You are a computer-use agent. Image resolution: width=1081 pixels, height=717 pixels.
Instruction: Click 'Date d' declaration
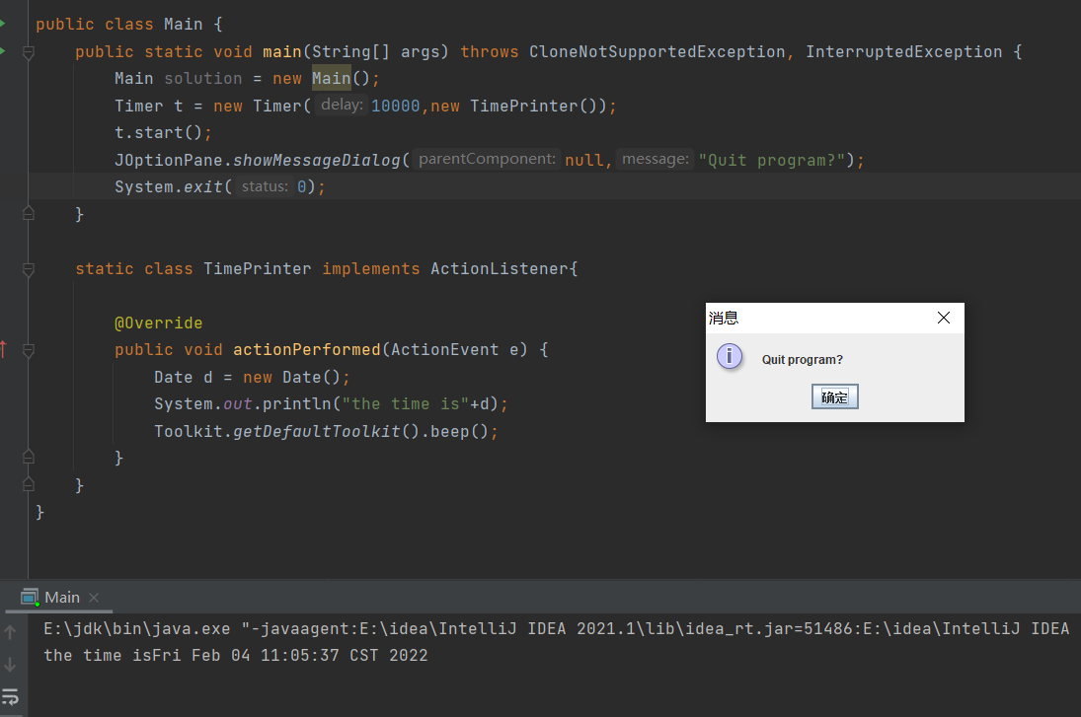coord(184,378)
